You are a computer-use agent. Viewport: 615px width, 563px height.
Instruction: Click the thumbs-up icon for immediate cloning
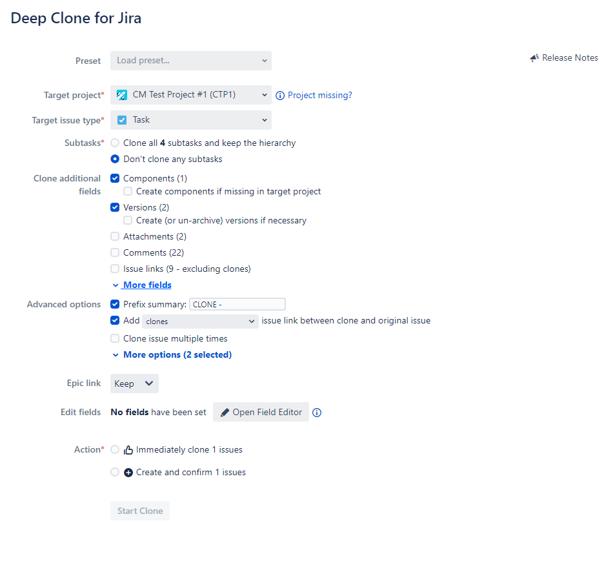[127, 449]
